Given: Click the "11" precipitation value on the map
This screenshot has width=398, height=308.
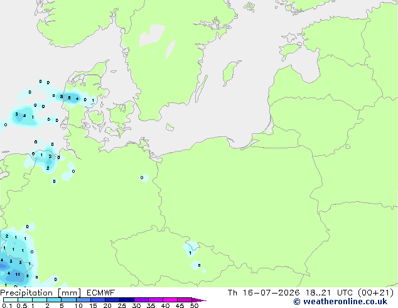Looking at the screenshot, I should pos(18,275).
